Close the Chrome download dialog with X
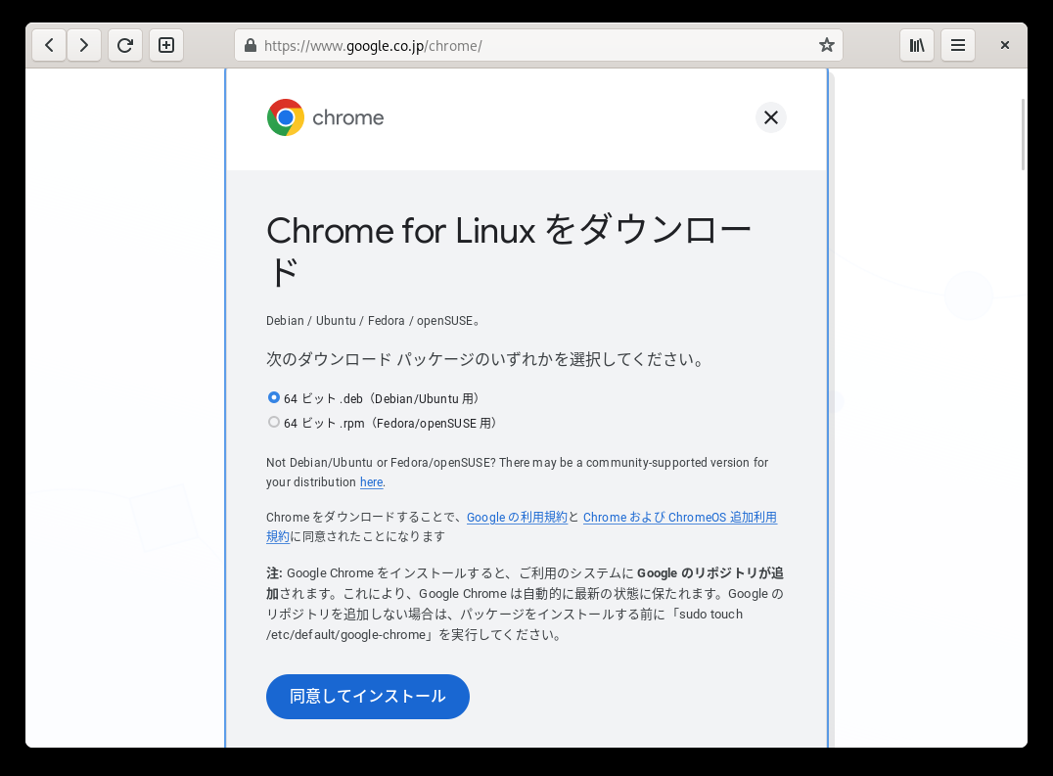 click(x=771, y=117)
